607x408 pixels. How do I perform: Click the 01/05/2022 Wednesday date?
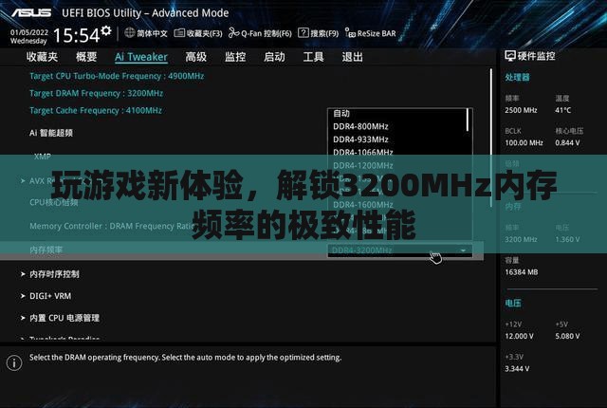(29, 36)
